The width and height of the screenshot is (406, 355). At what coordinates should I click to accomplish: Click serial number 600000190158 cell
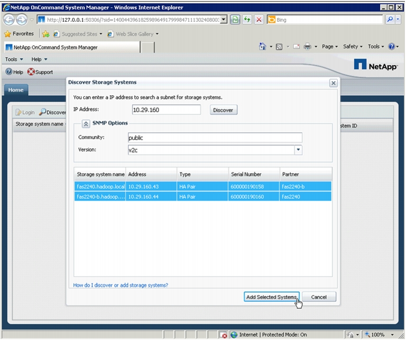tap(254, 187)
